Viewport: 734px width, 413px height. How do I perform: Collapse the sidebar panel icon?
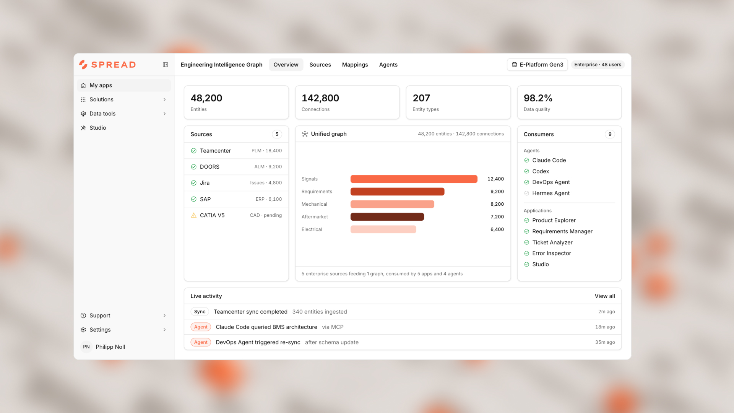click(x=166, y=65)
